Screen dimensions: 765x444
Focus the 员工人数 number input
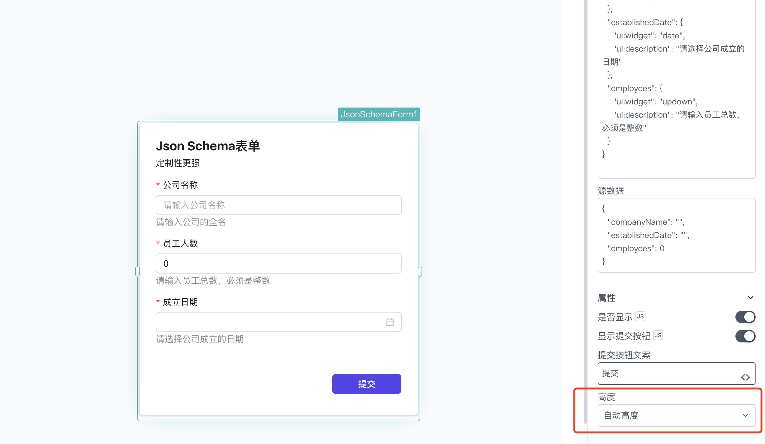click(278, 264)
